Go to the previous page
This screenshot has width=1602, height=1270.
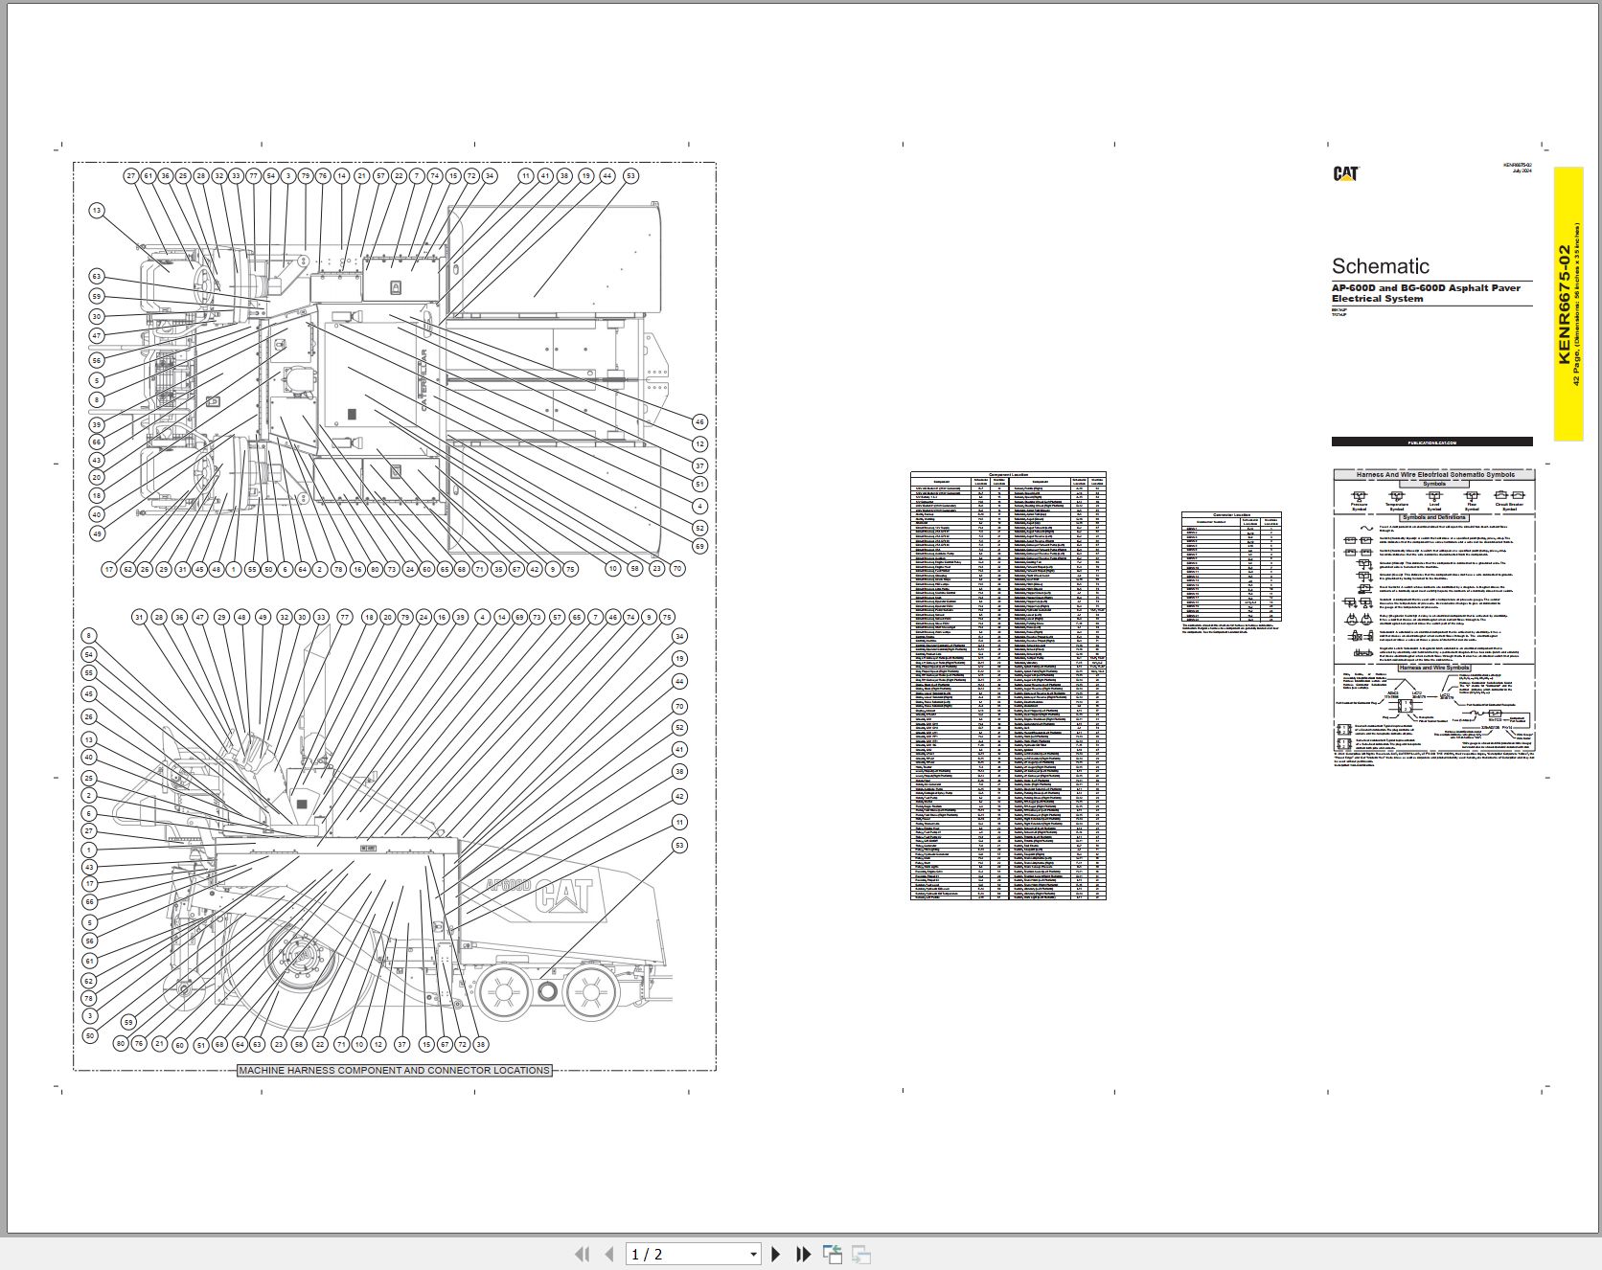609,1254
